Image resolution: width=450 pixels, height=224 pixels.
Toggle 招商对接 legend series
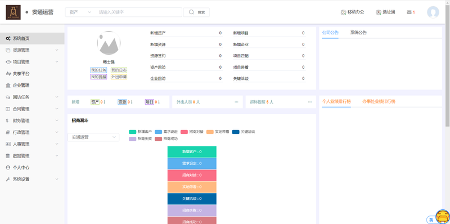coord(192,132)
